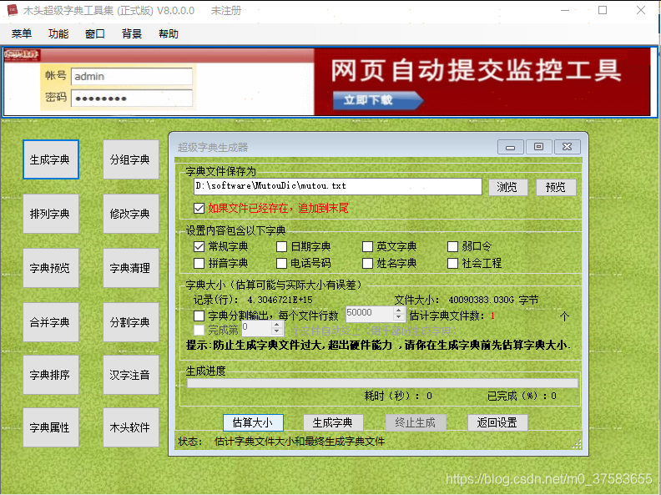Click the logo badge in the banner
The image size is (661, 495).
pyautogui.click(x=22, y=55)
